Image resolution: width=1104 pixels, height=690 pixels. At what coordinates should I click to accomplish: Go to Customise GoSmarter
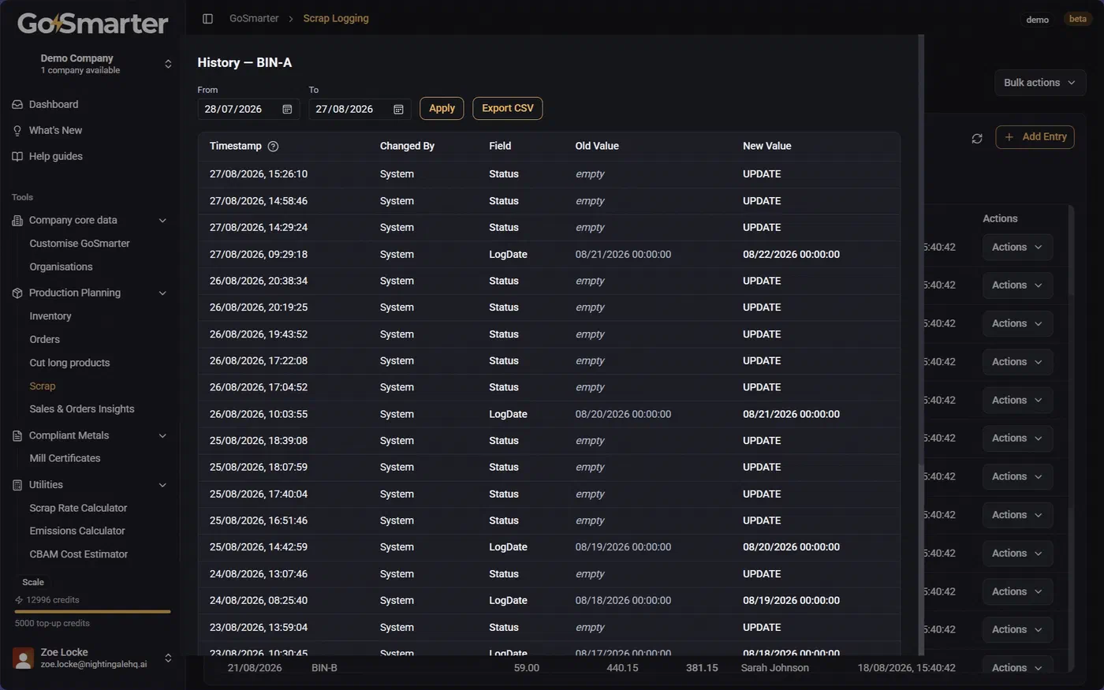[80, 244]
